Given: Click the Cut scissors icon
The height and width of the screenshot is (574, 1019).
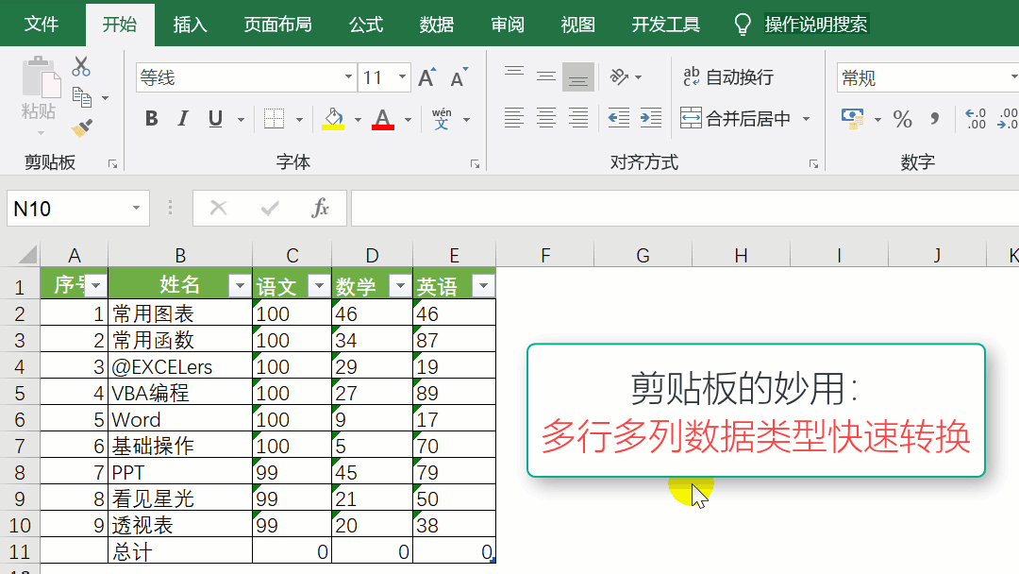Looking at the screenshot, I should tap(81, 66).
